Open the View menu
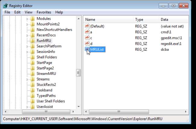The height and width of the screenshot is (129, 196). click(x=29, y=12)
